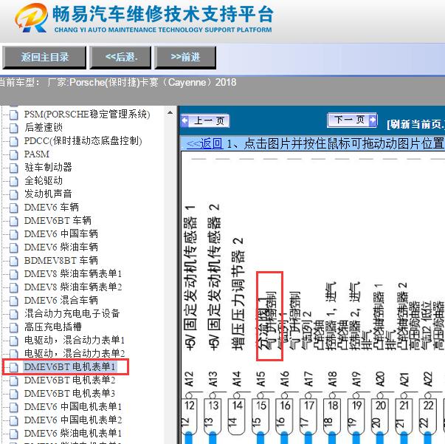Go forward with the >>前进 button

coord(185,58)
